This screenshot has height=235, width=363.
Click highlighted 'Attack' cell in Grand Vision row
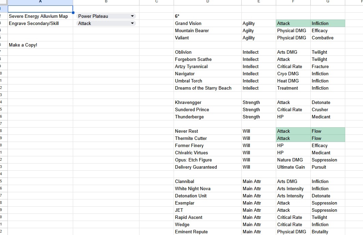coord(293,23)
